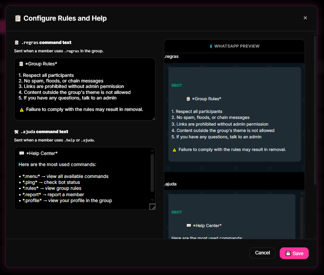324x275 pixels.
Task: Click the WHATSAPP PREVIEW header text
Action: click(237, 46)
